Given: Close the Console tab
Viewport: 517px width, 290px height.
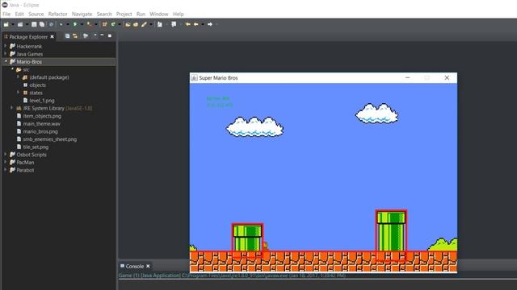Looking at the screenshot, I should pos(148,266).
